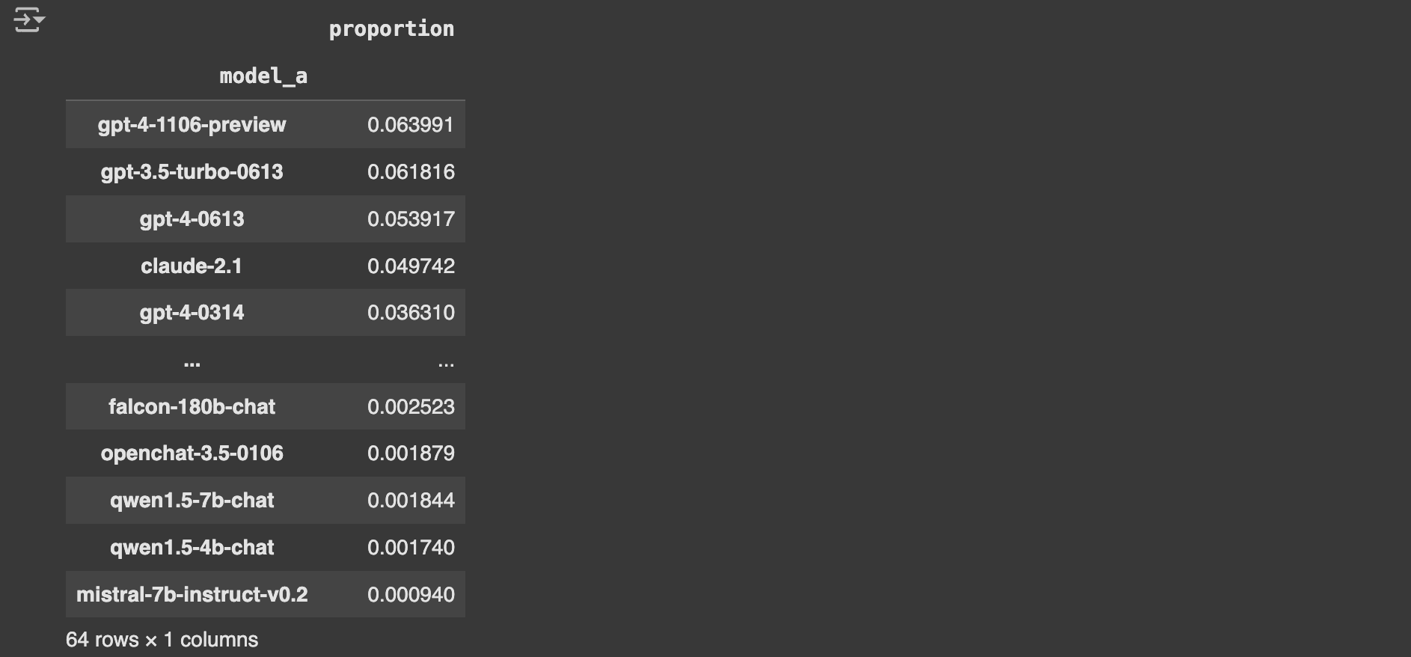Click the gpt-3.5-turbo-0613 row label

click(192, 171)
